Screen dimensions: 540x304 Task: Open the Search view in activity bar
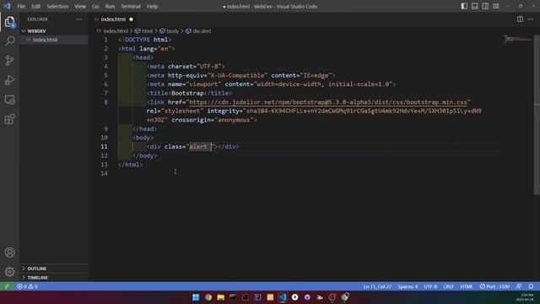pyautogui.click(x=9, y=41)
